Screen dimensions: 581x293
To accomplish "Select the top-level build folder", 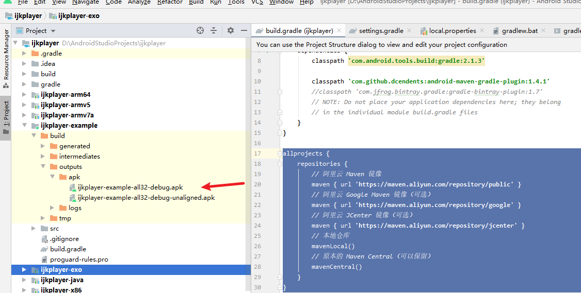I will point(48,74).
